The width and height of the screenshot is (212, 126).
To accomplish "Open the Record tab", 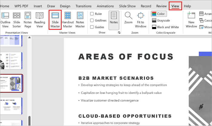I will [x=146, y=6].
